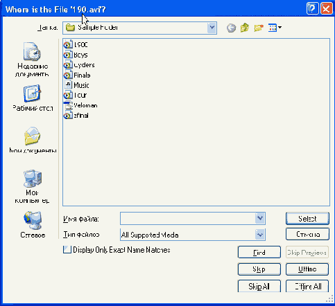Go up one folder level icon
335x306 pixels.
click(245, 28)
